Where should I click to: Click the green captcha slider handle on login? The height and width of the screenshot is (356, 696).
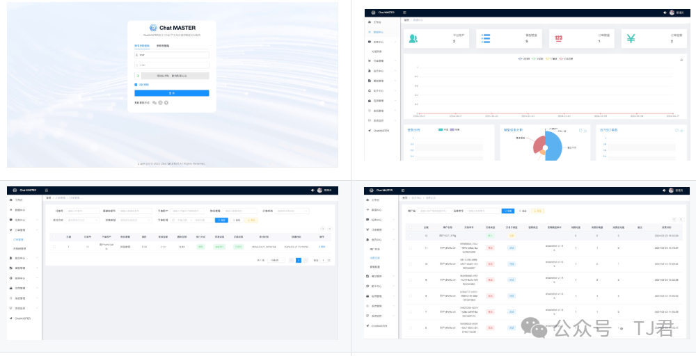(x=138, y=75)
